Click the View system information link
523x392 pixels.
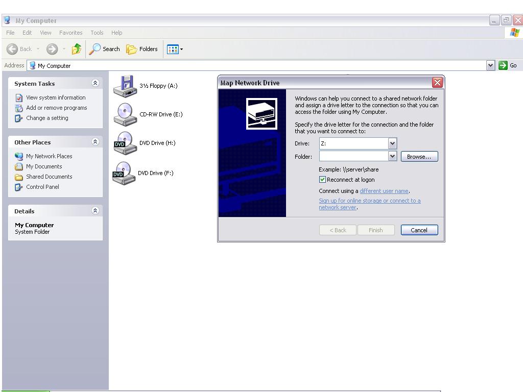pyautogui.click(x=56, y=97)
